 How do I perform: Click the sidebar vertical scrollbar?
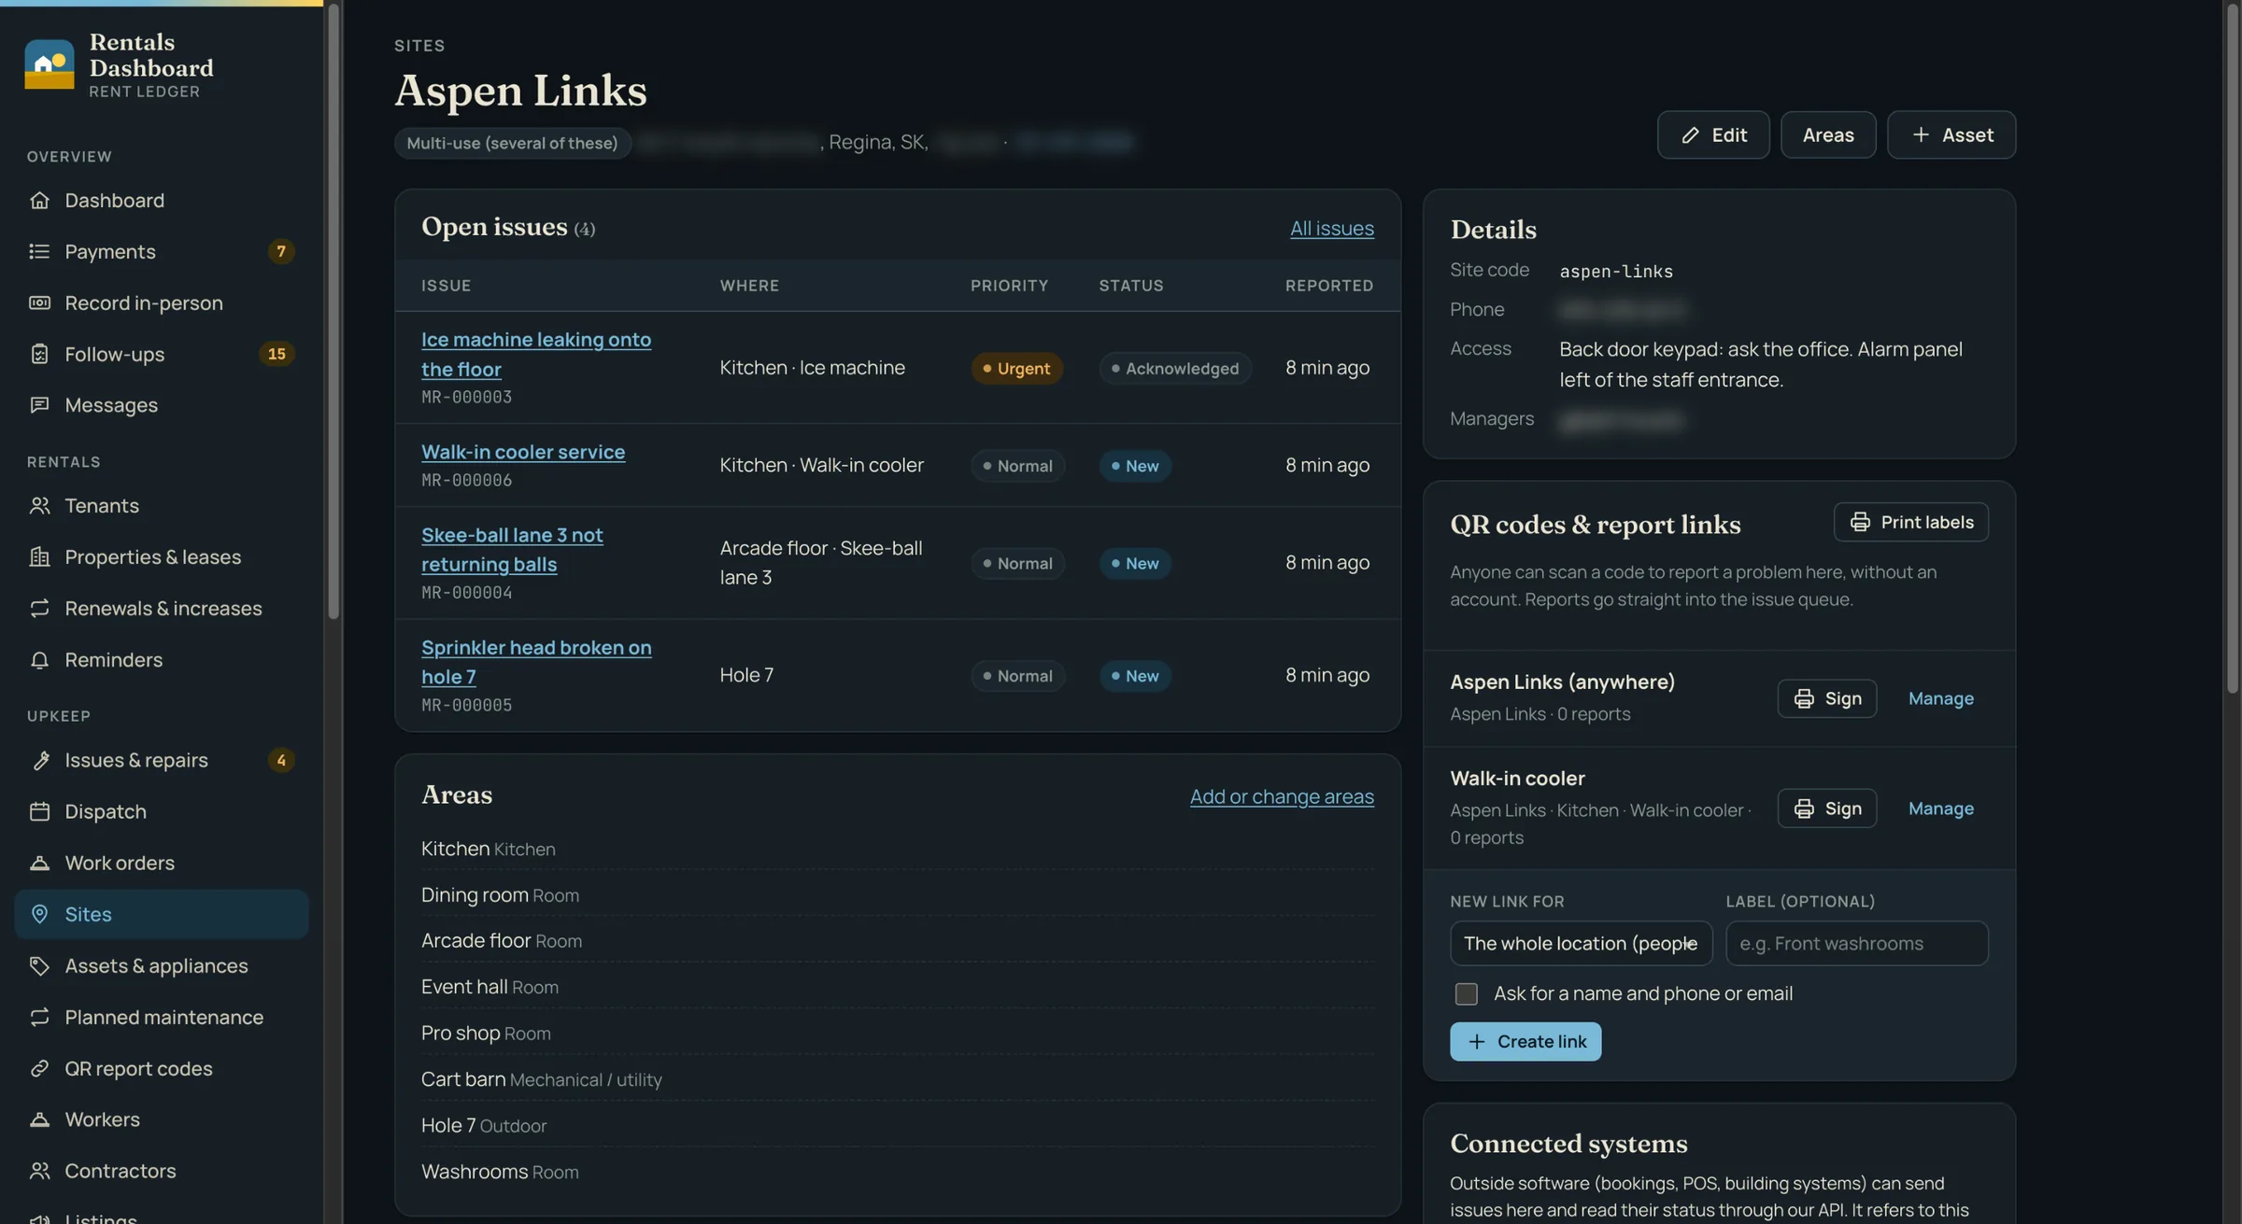point(333,311)
